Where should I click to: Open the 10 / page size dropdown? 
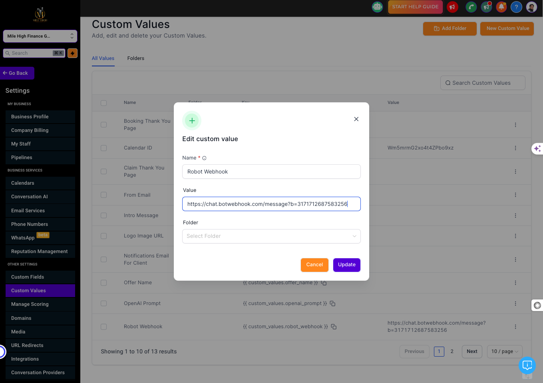point(505,351)
